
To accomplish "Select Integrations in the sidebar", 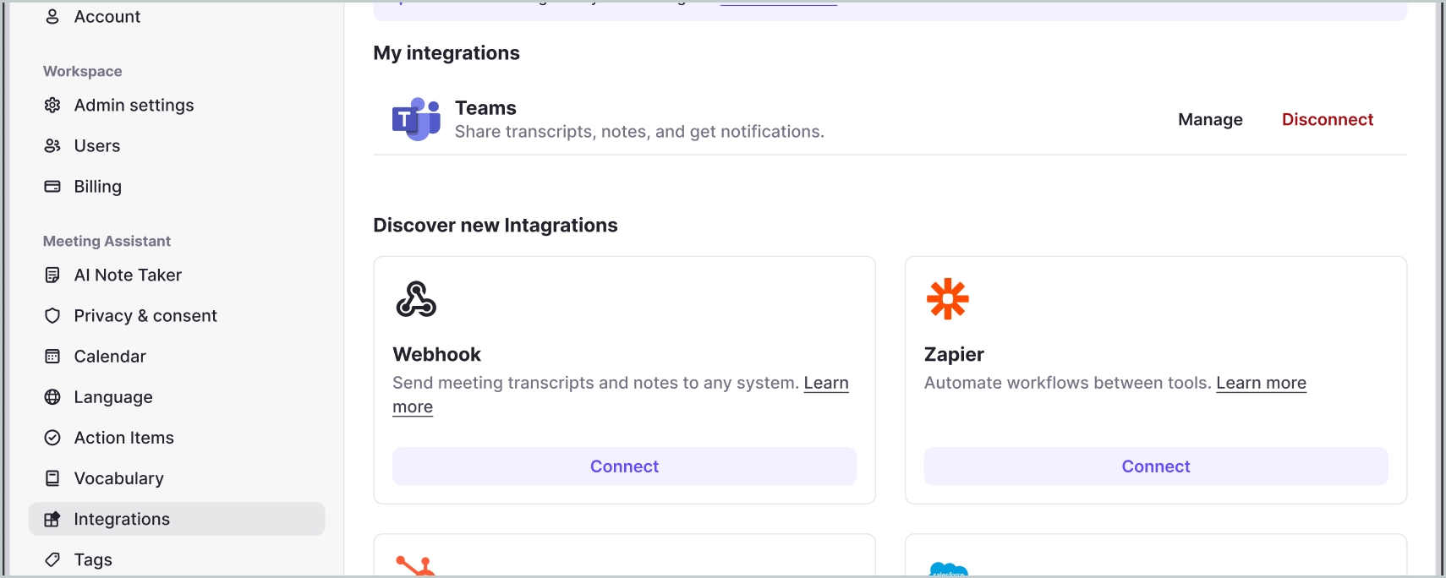I will tap(122, 519).
